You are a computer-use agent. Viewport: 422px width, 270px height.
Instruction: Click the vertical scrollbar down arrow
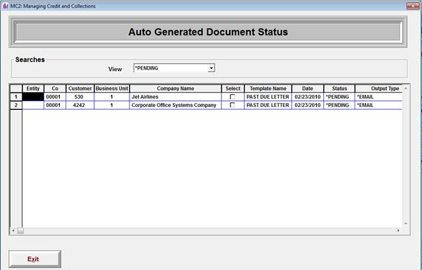[406, 224]
